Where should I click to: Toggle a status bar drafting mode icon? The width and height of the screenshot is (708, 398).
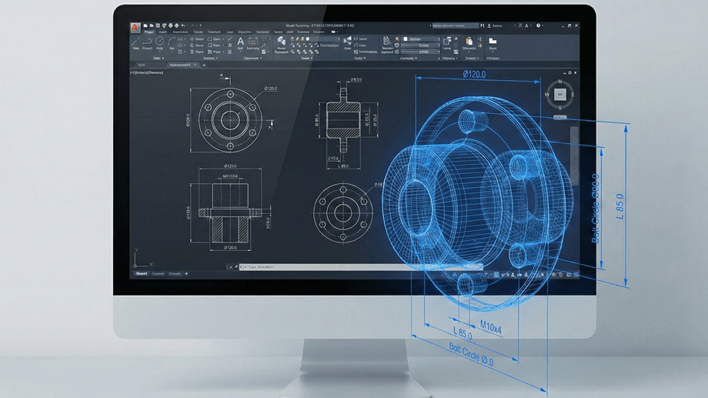click(x=493, y=275)
